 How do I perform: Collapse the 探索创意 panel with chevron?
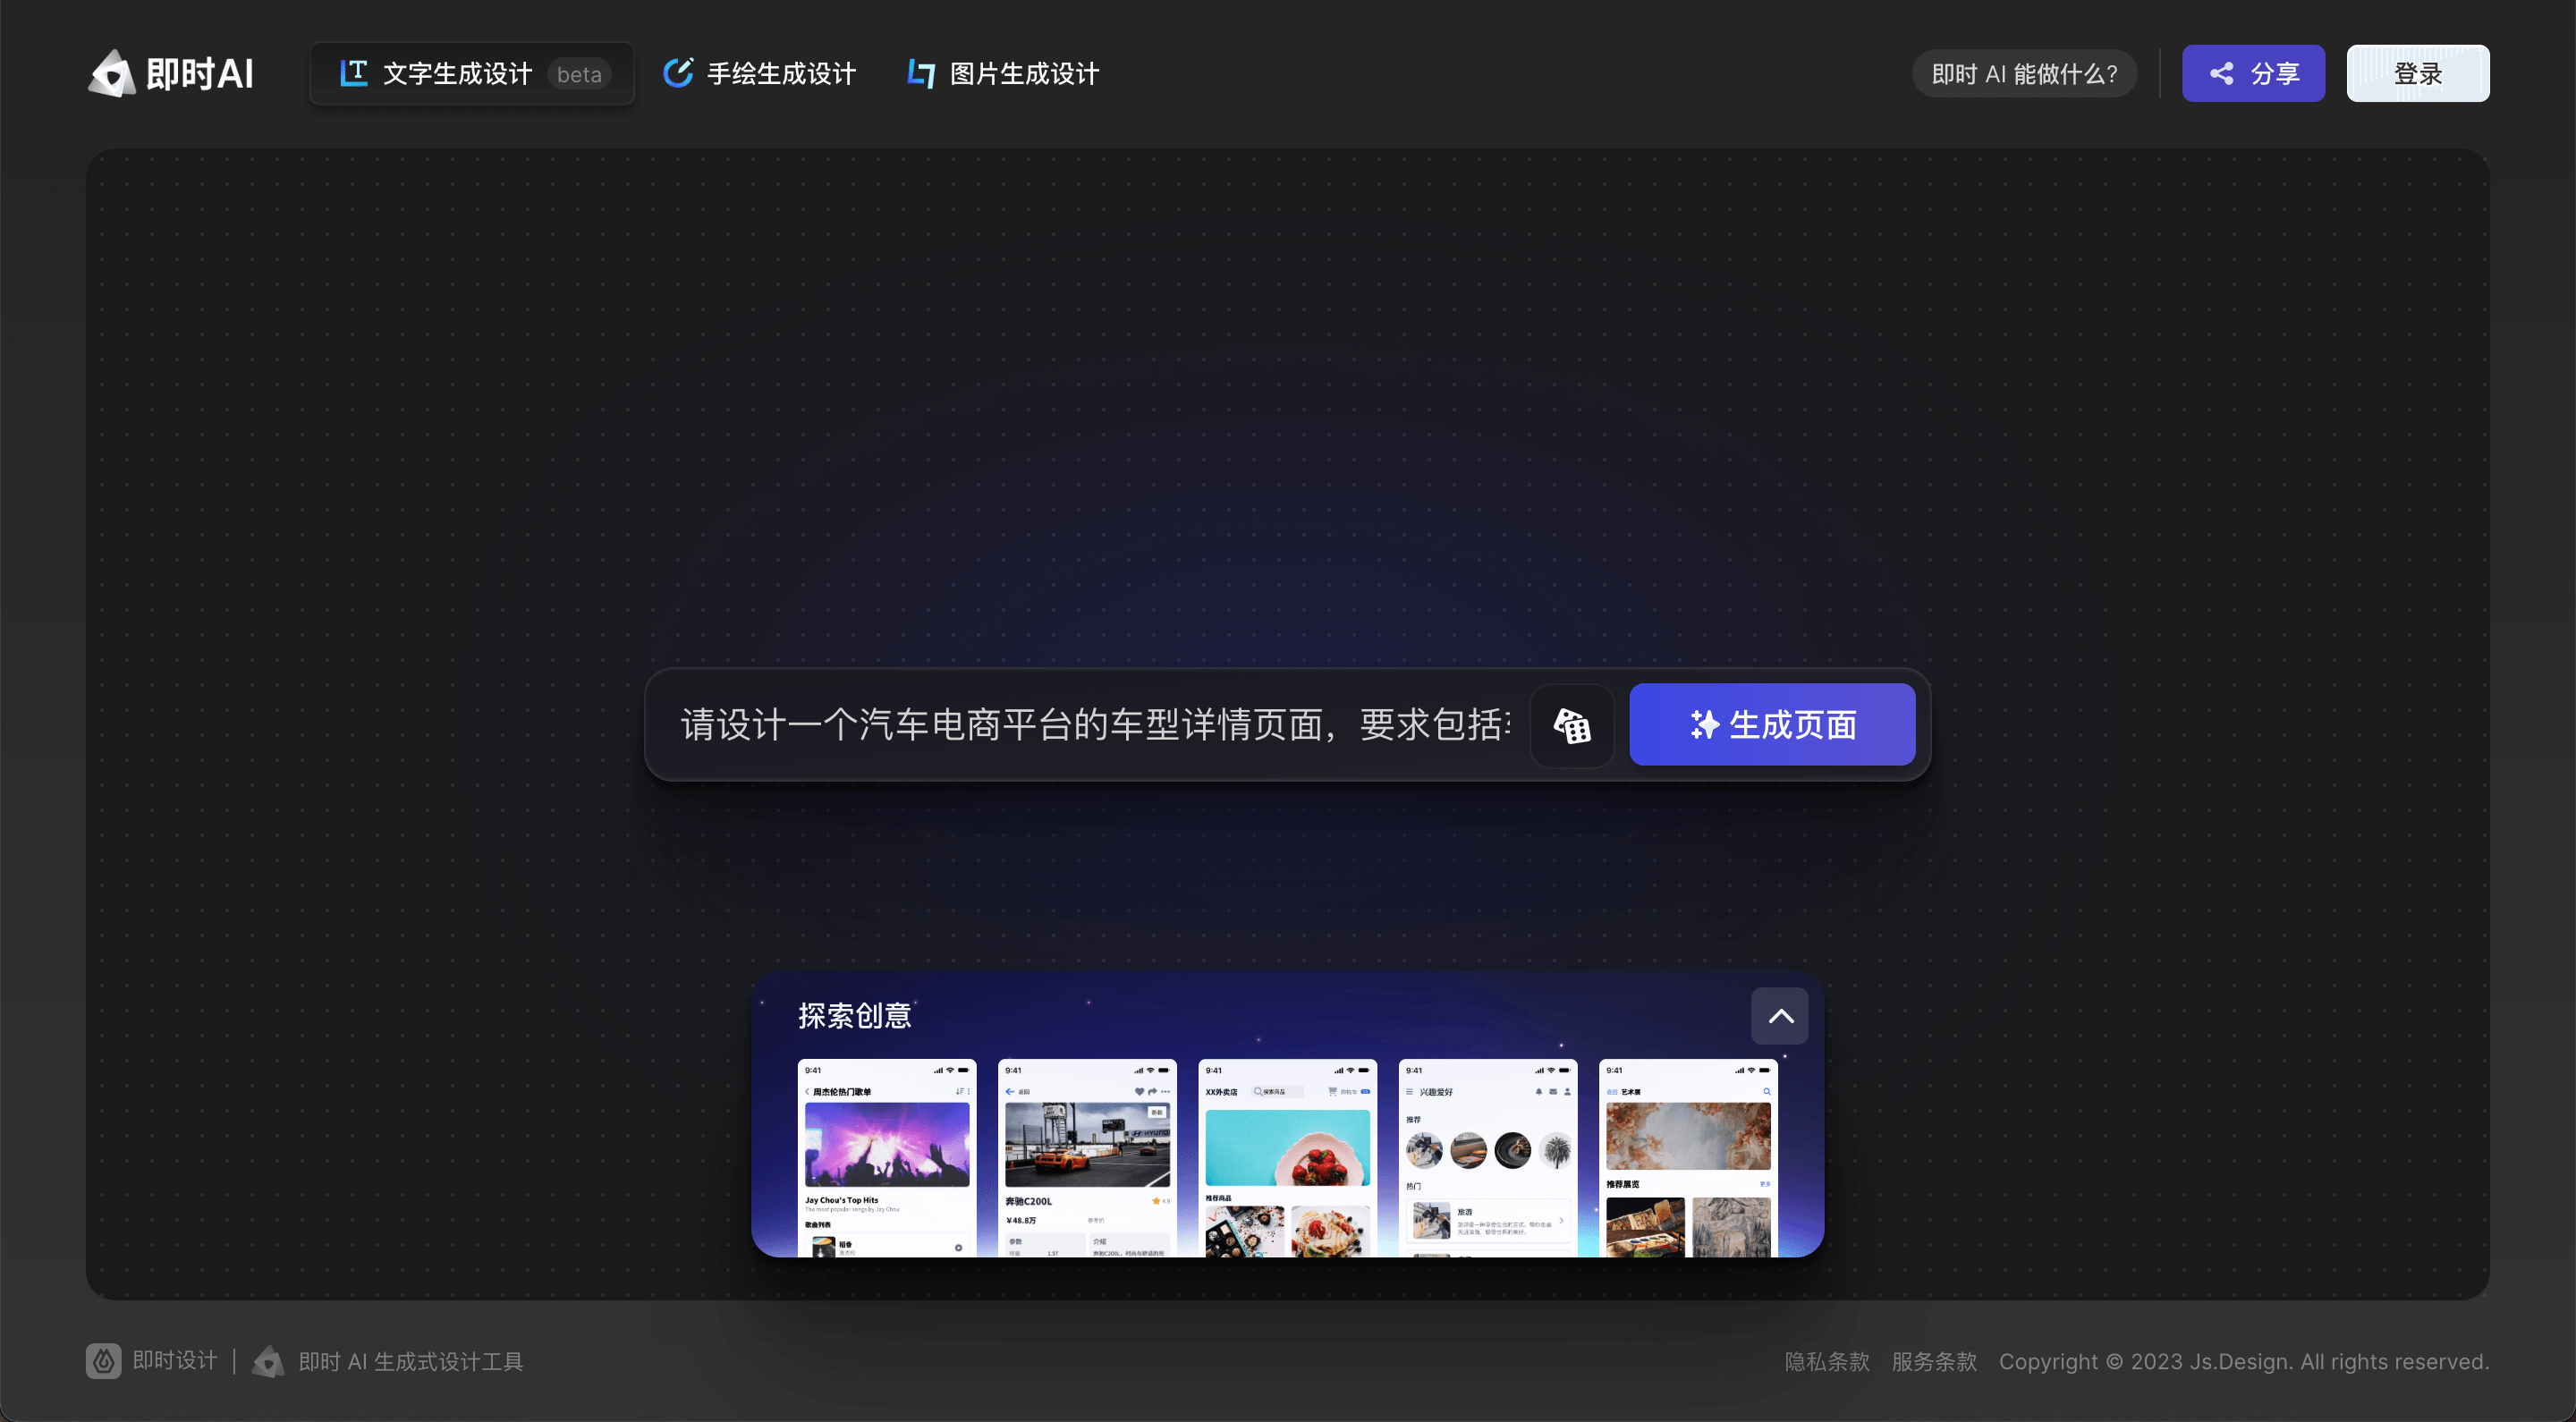coord(1780,1016)
